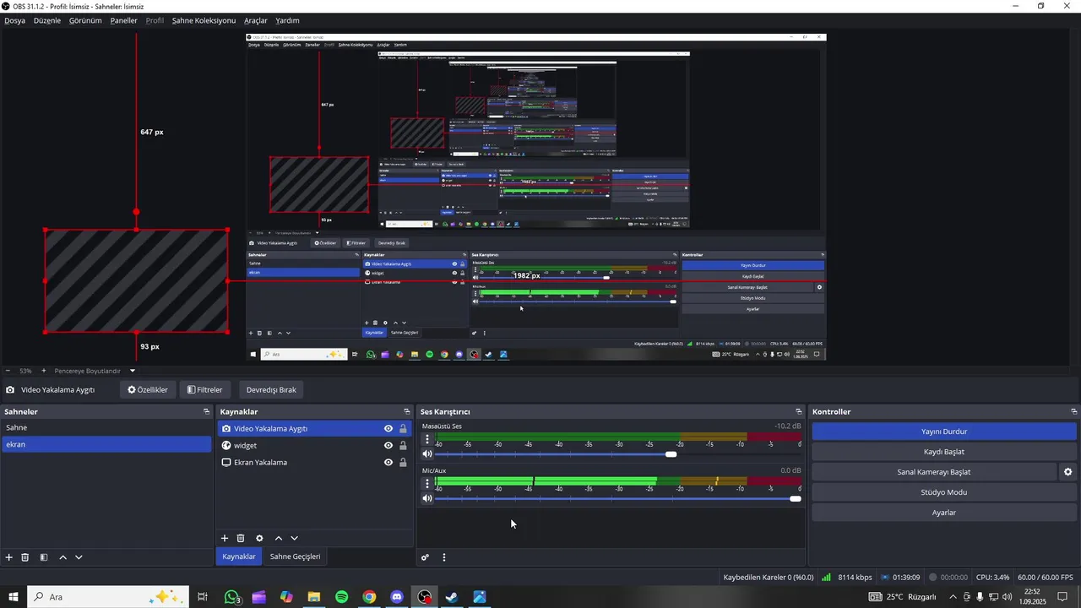This screenshot has height=608, width=1081.
Task: Remove selected source using Kaynaklar trash icon
Action: [x=241, y=538]
